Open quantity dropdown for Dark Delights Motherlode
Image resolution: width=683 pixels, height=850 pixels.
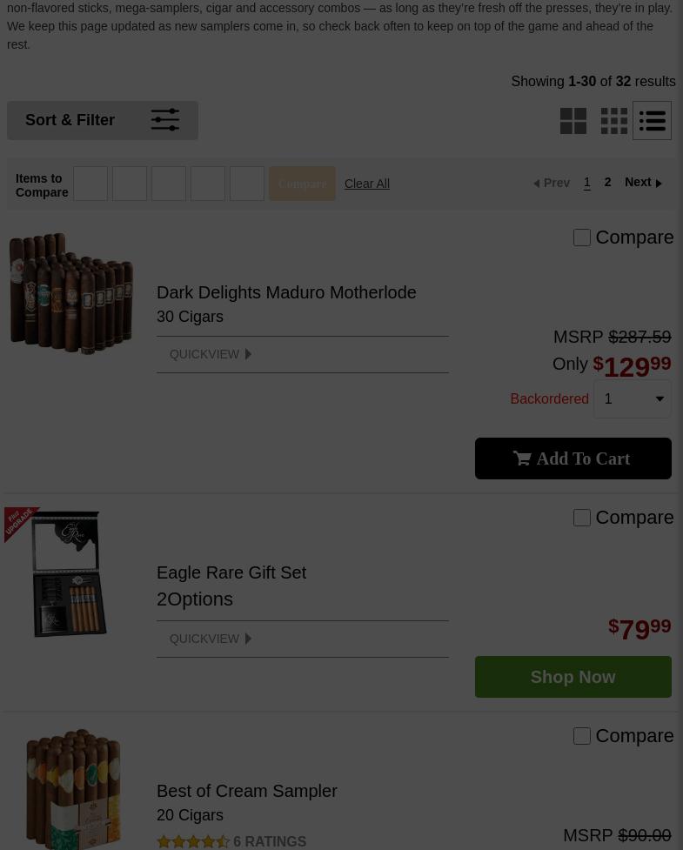pyautogui.click(x=632, y=399)
